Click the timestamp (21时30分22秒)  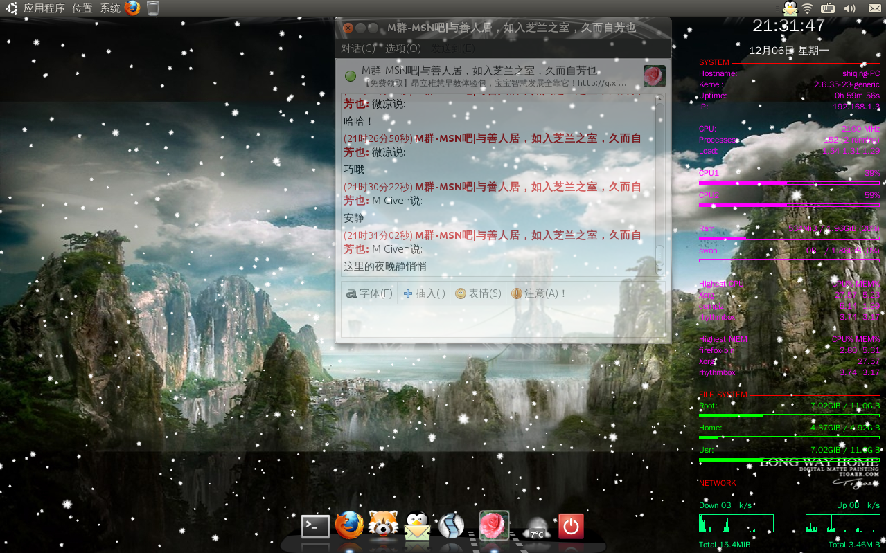pos(378,187)
